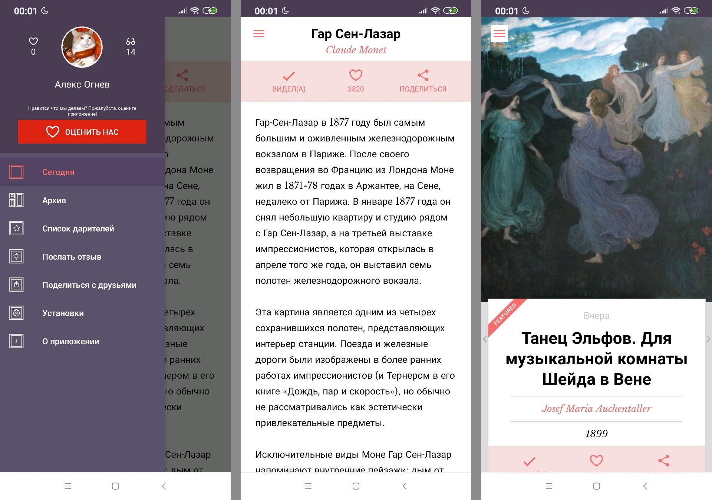The width and height of the screenshot is (712, 500).
Task: Click the info icon beside О приложении
Action: (16, 341)
